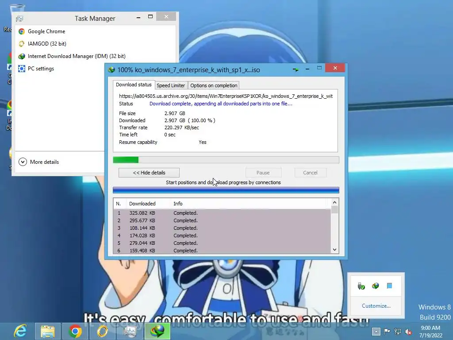453x340 pixels.
Task: Click the connections list scrollbar thumb
Action: (334, 209)
